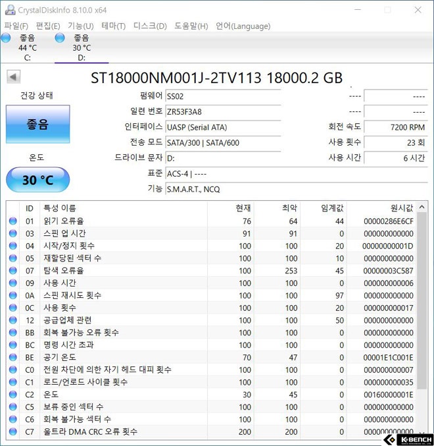Click the rotation speed value 7200 RPM

click(396, 127)
